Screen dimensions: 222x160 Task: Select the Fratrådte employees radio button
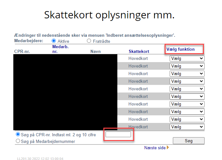tap(89, 41)
